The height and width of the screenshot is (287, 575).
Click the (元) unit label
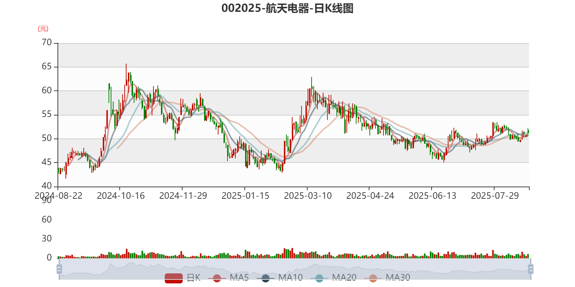pyautogui.click(x=43, y=29)
